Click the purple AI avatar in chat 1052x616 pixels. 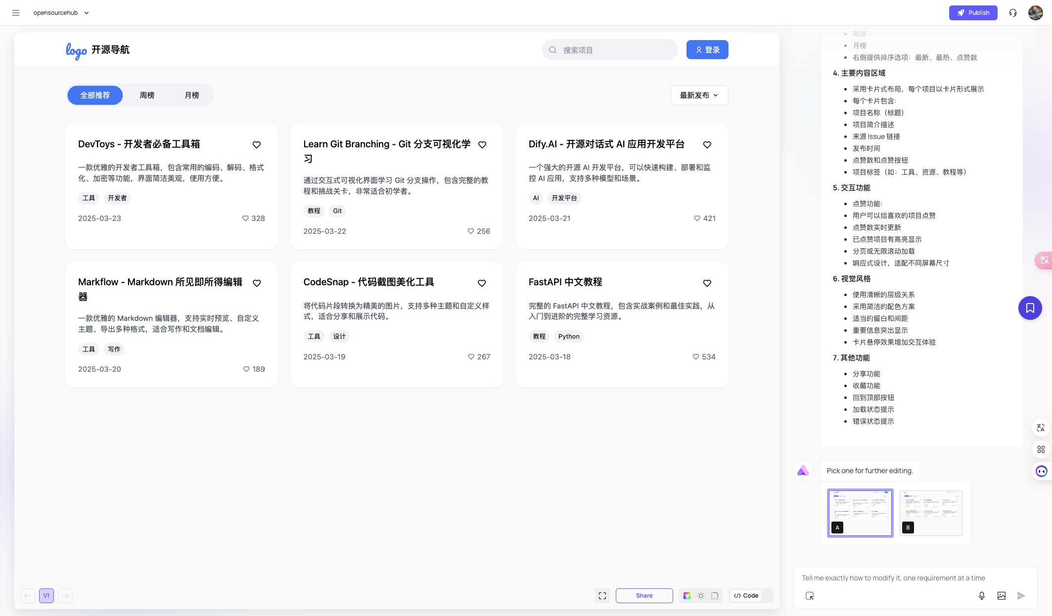coord(803,471)
